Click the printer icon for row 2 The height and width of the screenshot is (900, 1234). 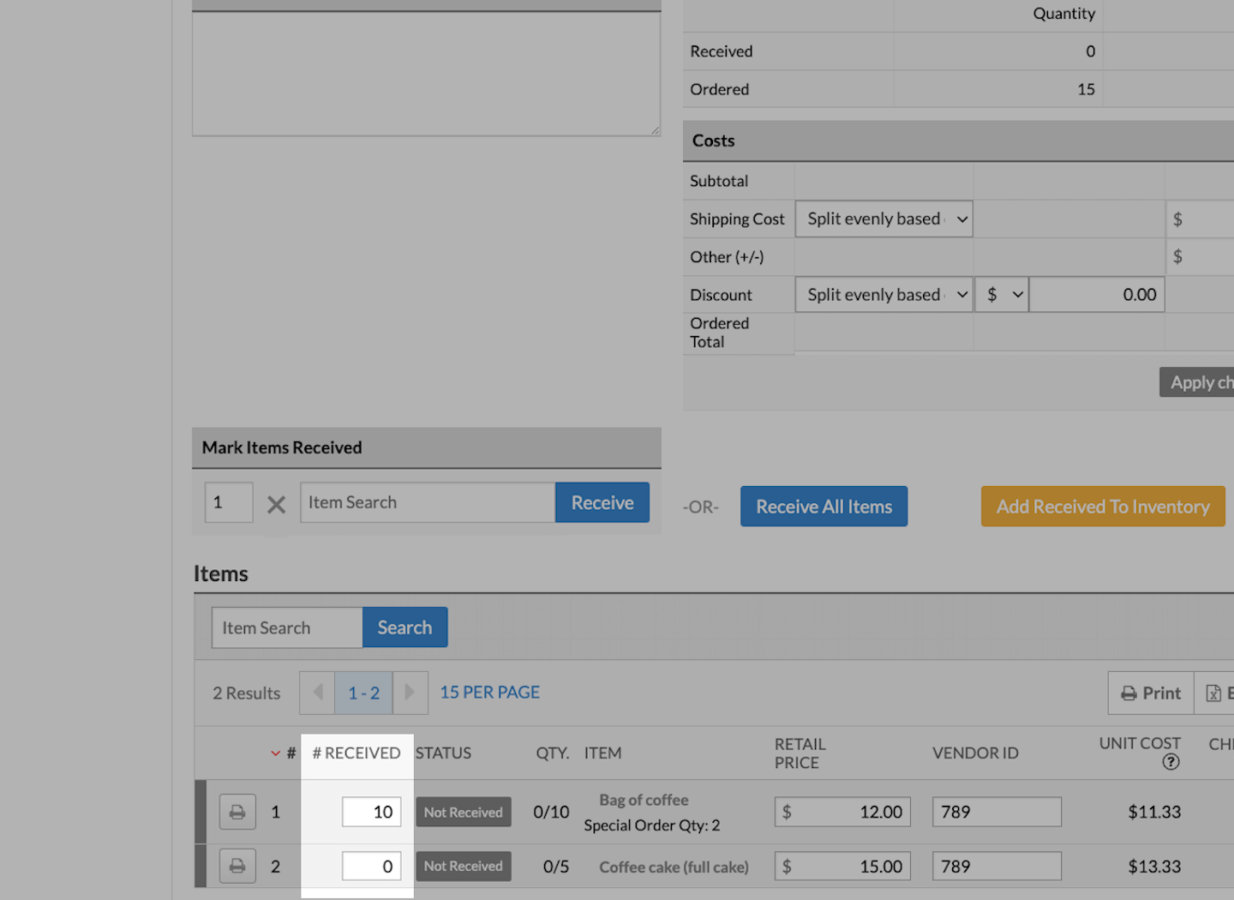(237, 867)
